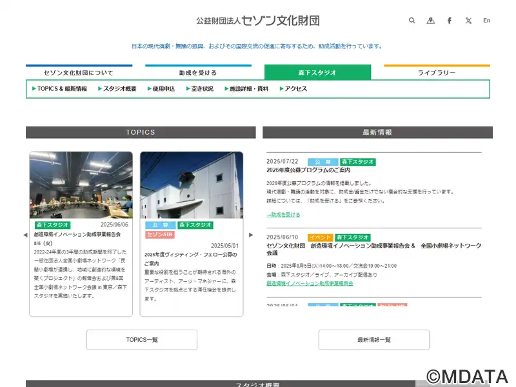Open 空き状況 submenu item
The image size is (516, 387).
click(200, 88)
